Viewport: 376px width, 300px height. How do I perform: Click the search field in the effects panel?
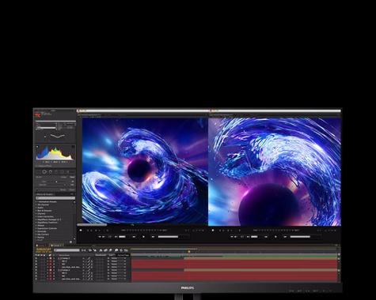pyautogui.click(x=55, y=198)
